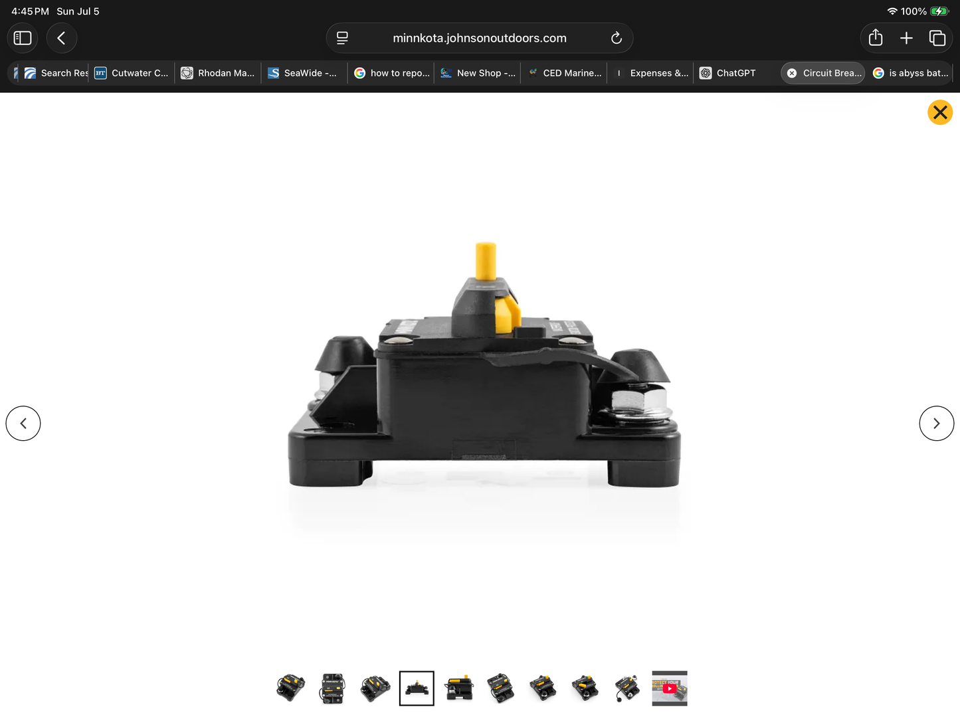
Task: Reload the page with refresh icon
Action: point(617,38)
